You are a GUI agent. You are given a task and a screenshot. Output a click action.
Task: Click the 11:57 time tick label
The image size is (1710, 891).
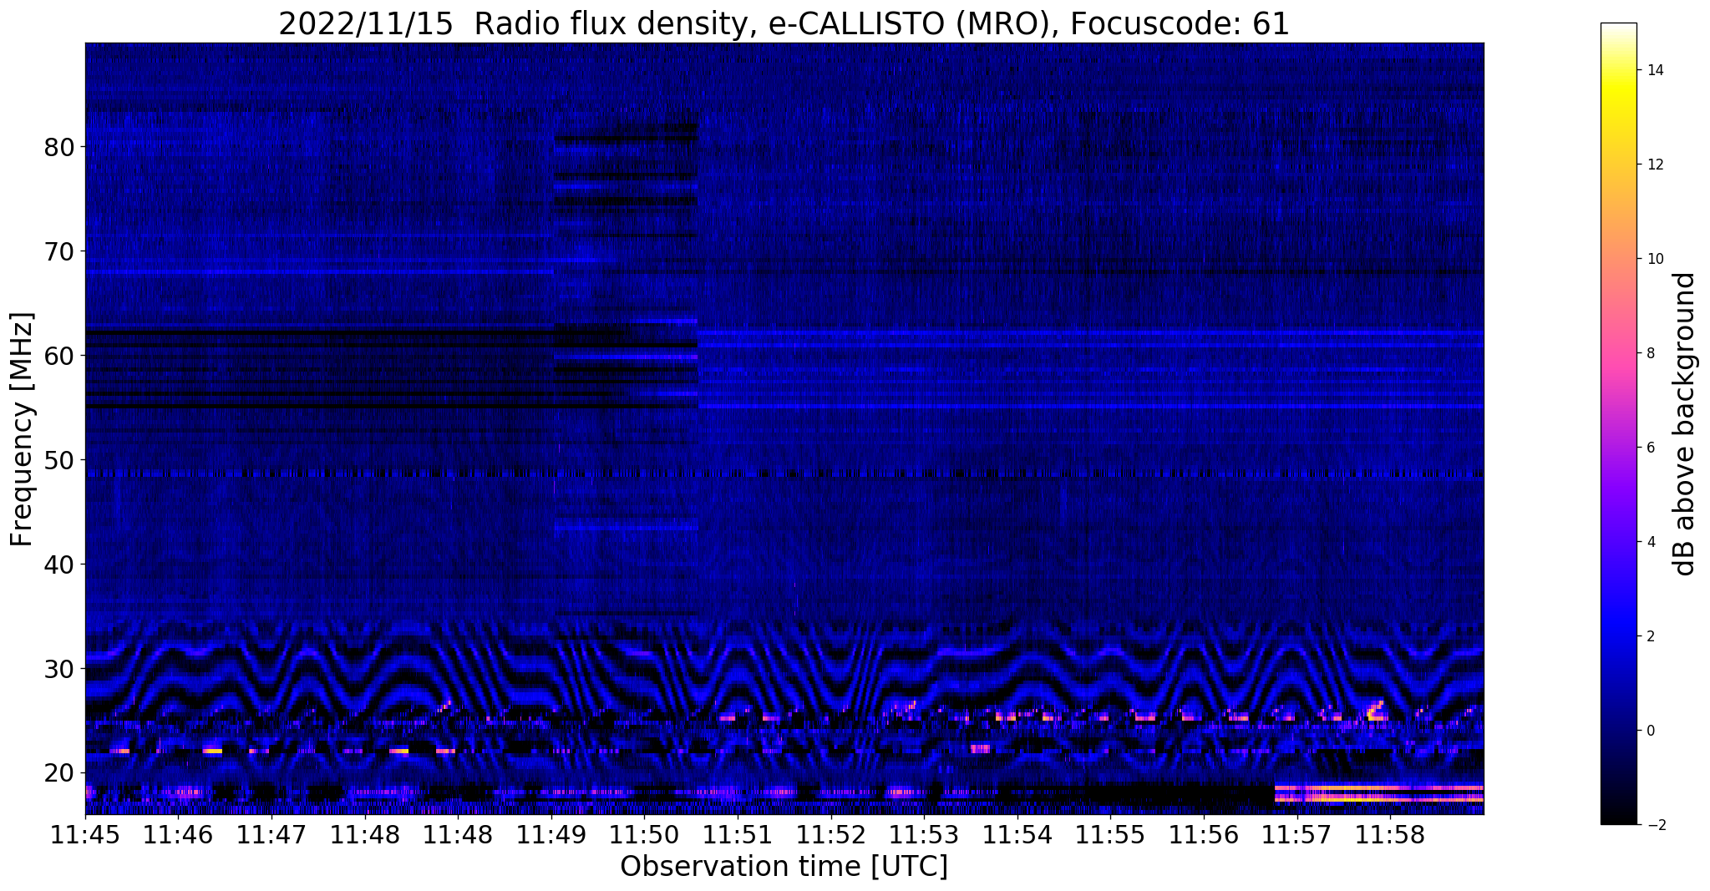pos(1296,835)
